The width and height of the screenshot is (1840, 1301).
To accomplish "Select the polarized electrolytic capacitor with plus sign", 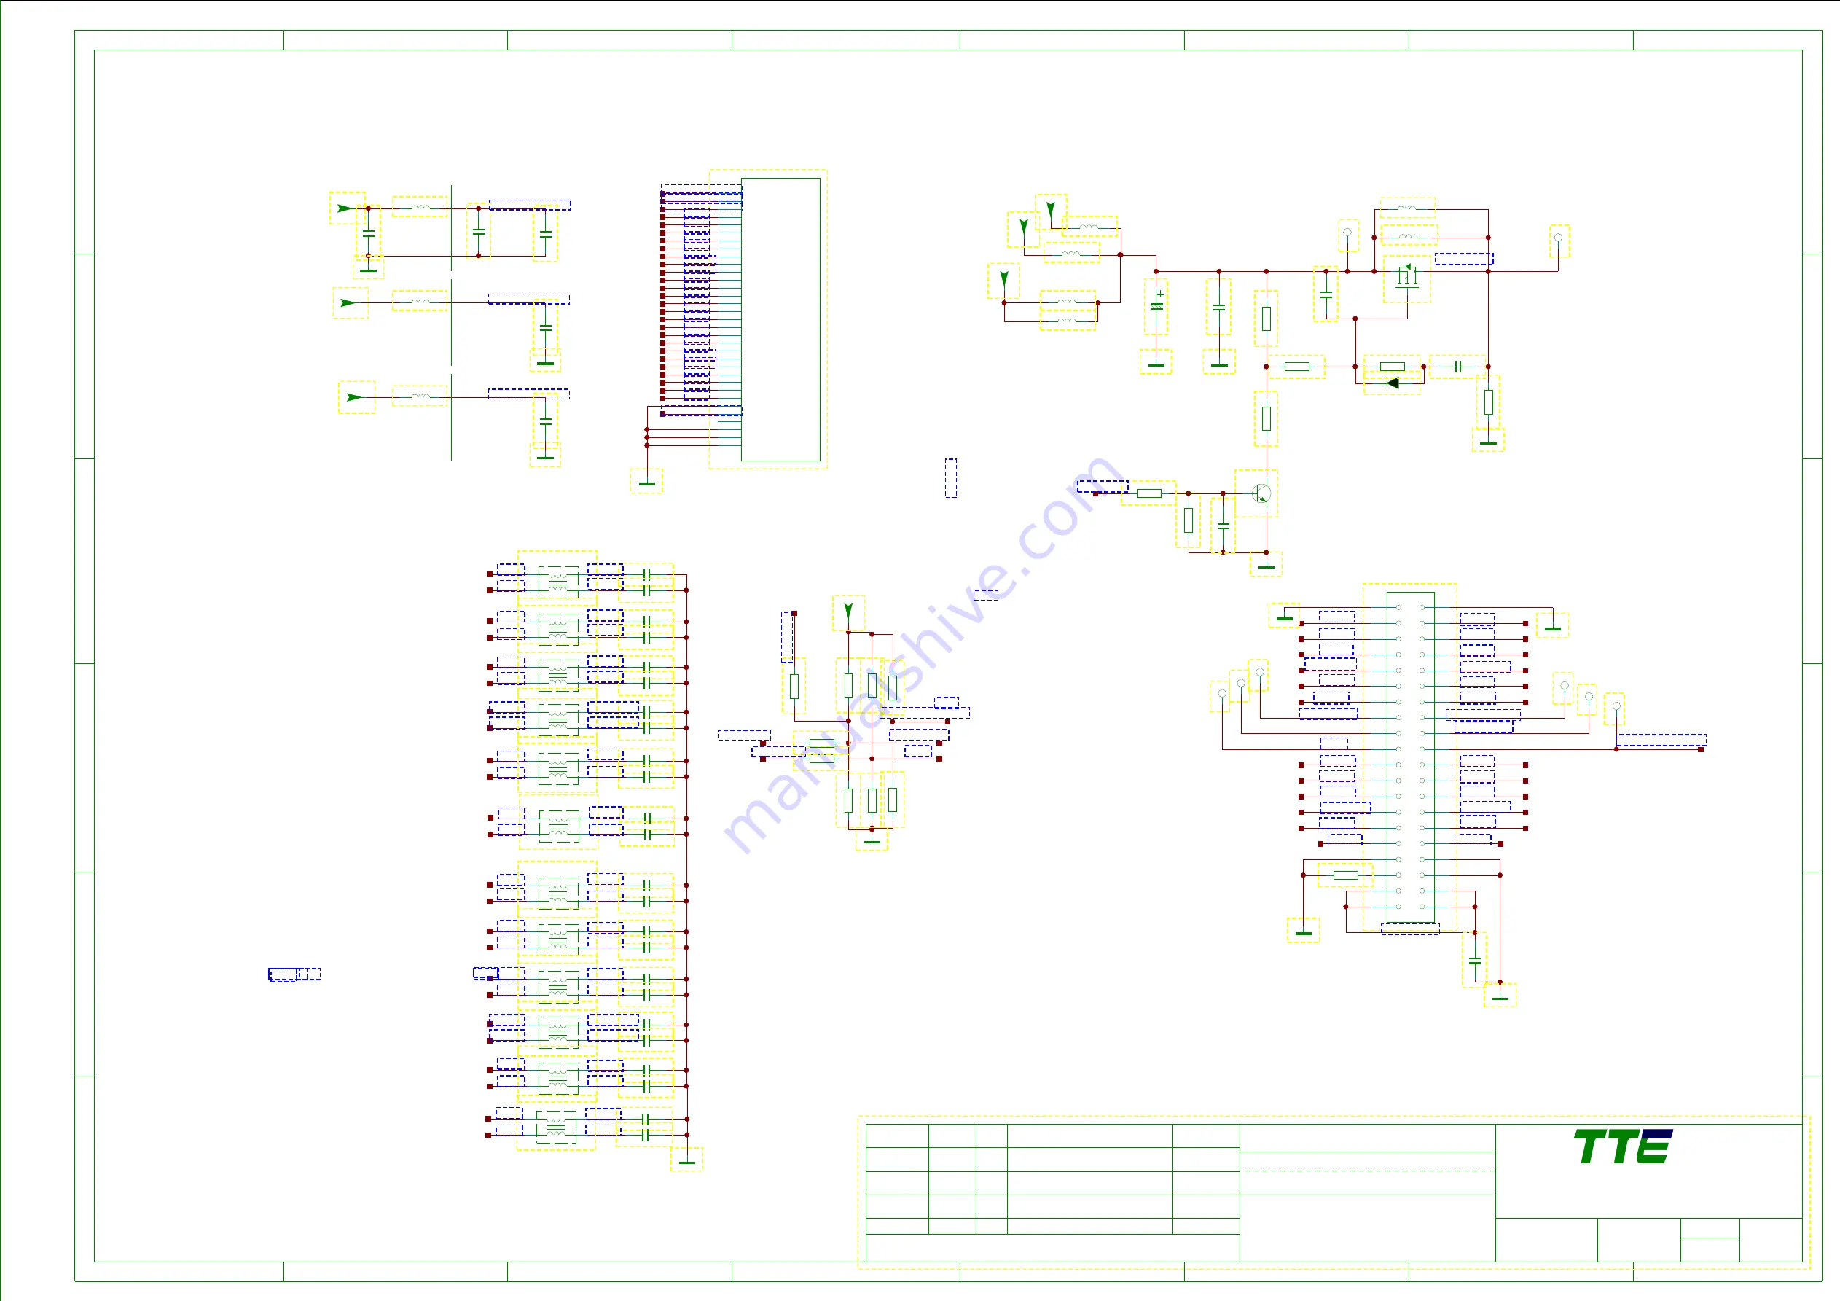I will pos(1156,306).
